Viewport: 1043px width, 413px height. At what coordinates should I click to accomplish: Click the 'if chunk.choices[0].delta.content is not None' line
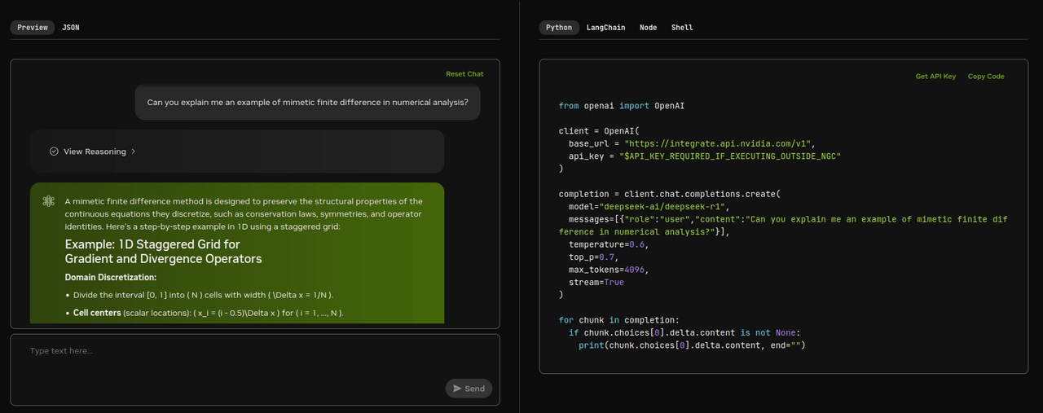[x=684, y=333]
